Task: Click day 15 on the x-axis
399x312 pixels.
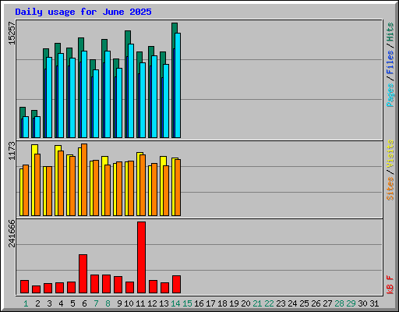Action: pos(187,303)
